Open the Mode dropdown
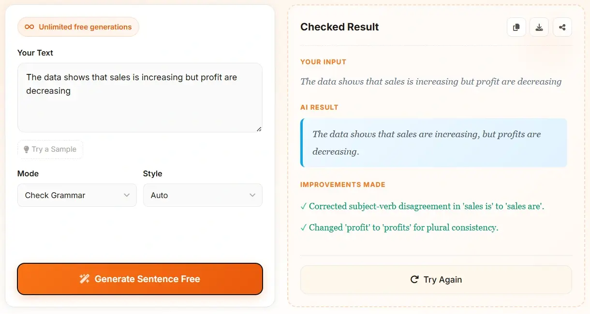Image resolution: width=590 pixels, height=314 pixels. (76, 195)
